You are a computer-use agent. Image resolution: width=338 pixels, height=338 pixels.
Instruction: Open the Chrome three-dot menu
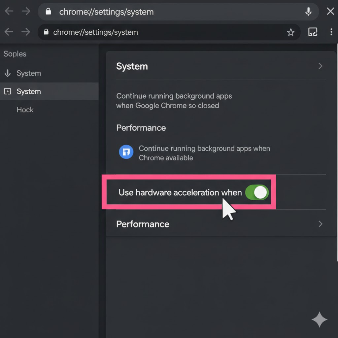click(331, 32)
